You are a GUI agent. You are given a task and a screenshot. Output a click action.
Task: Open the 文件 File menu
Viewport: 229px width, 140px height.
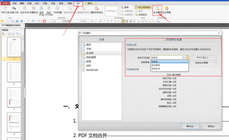coord(5,3)
